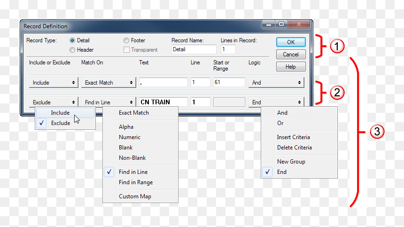Select Alpha in Match On menu
Viewport: 404px width, 227px height.
[140, 127]
